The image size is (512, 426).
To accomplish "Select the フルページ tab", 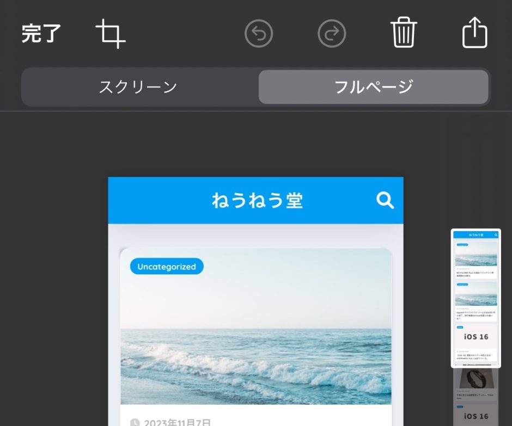I will 374,87.
